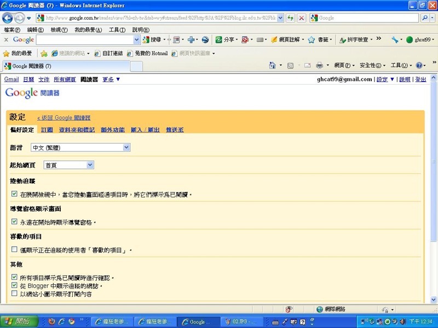The image size is (438, 328).
Task: Click the volume speaker tray icon
Action: [402, 321]
